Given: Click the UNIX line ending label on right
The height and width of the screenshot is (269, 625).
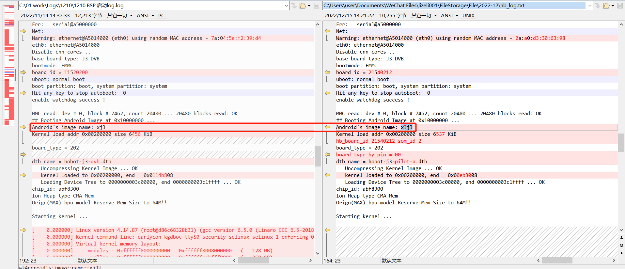Looking at the screenshot, I should click(x=468, y=15).
